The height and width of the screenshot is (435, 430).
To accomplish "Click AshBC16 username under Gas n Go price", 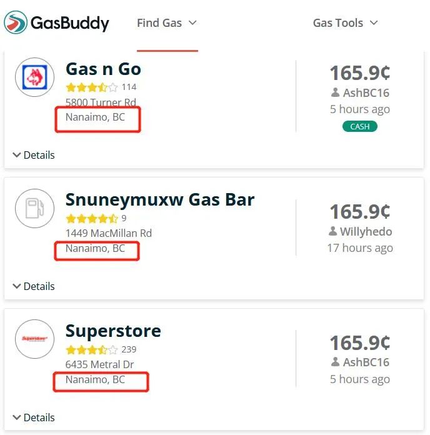I will 366,93.
